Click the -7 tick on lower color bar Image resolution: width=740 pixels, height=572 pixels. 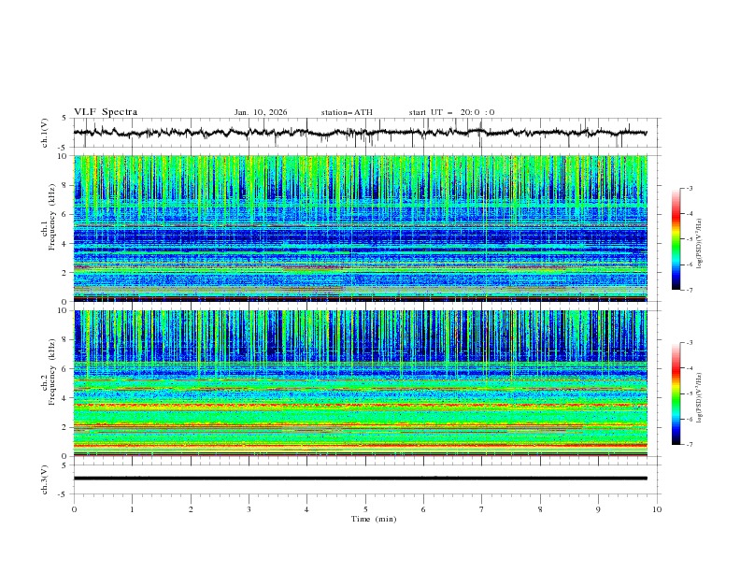coord(690,445)
